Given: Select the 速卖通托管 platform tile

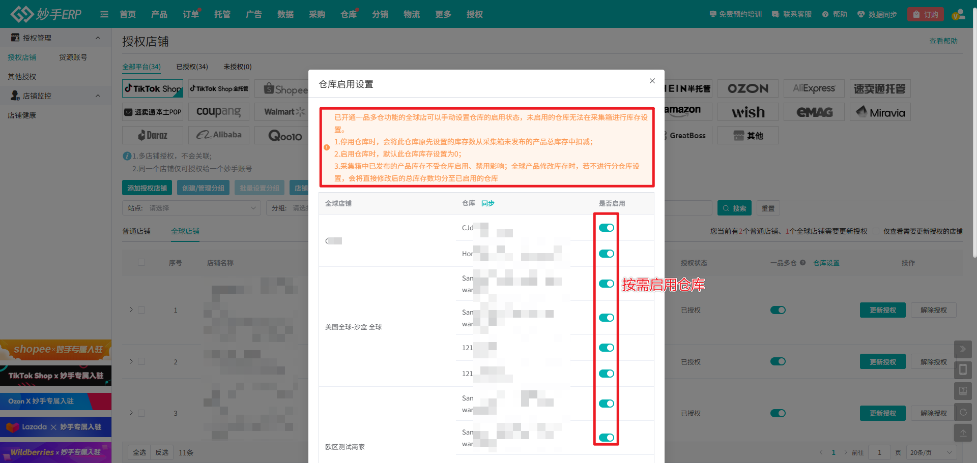Looking at the screenshot, I should [x=880, y=88].
